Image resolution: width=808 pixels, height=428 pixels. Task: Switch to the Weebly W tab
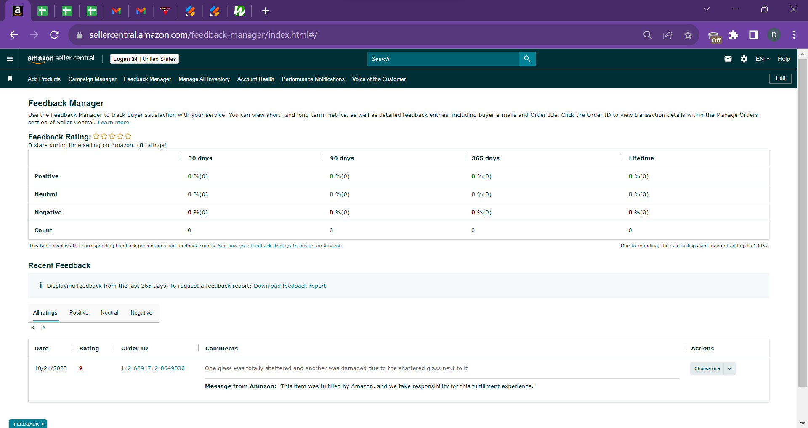pos(239,11)
